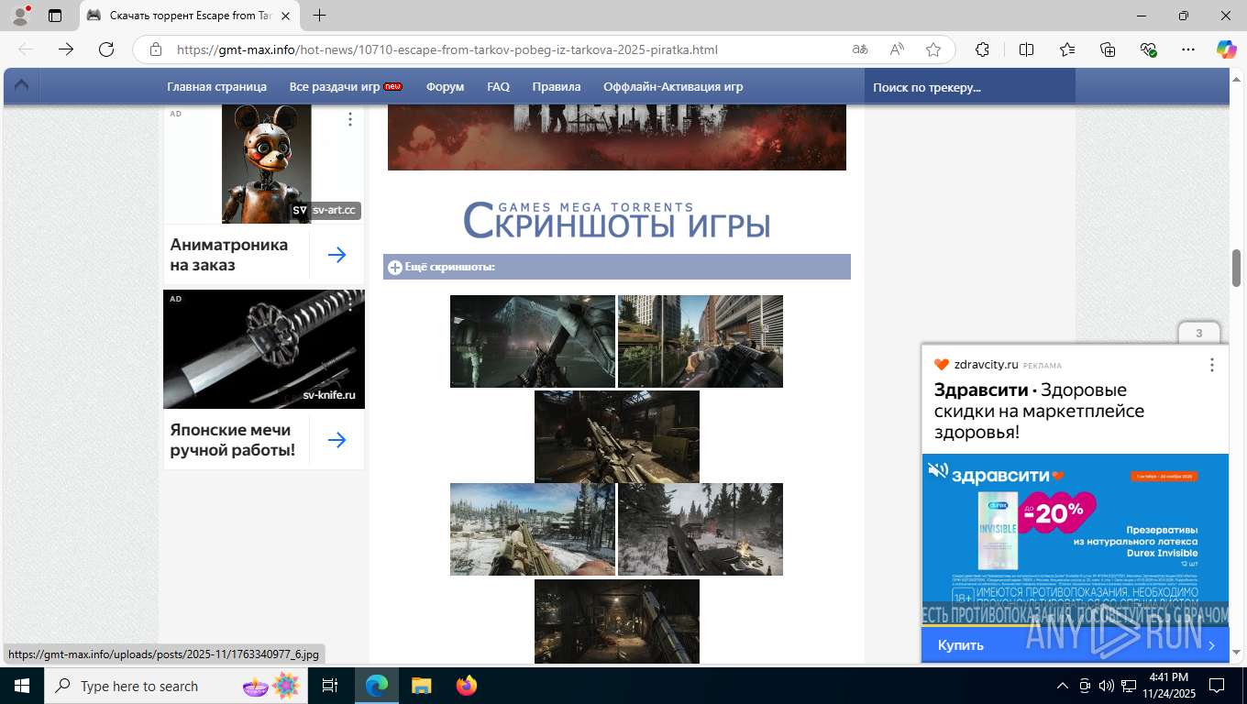Open the Форум menu item
Image resolution: width=1247 pixels, height=704 pixels.
[x=445, y=86]
